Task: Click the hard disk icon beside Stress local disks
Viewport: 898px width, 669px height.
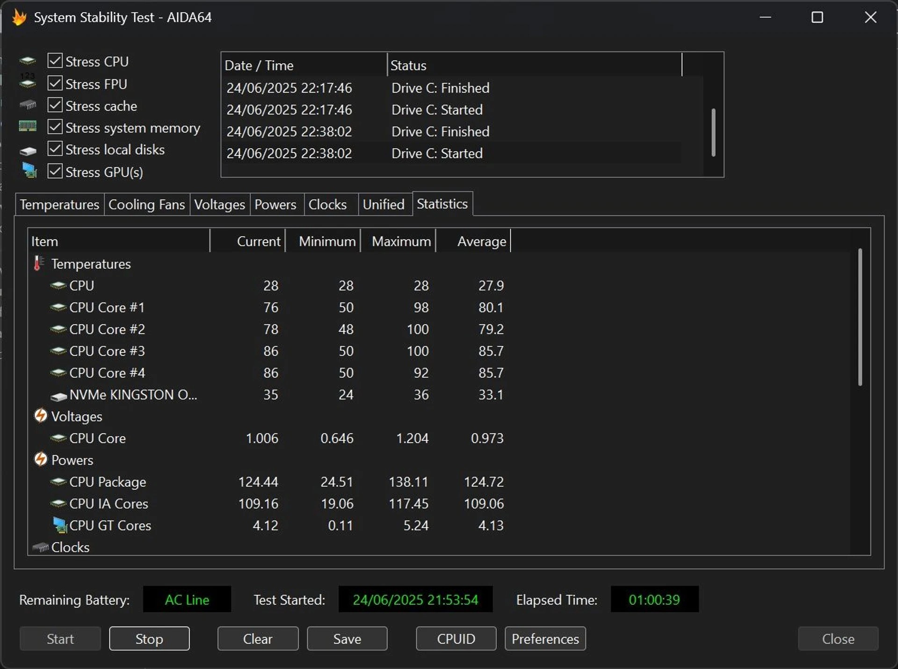Action: pyautogui.click(x=28, y=150)
